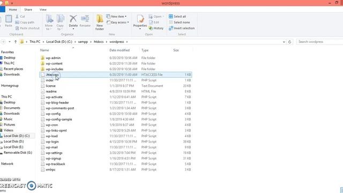Sort by Date modified column header
Image resolution: width=343 pixels, height=193 pixels.
click(120, 50)
